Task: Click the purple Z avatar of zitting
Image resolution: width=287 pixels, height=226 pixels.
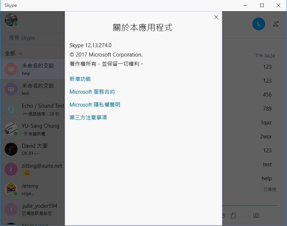Action: tap(11, 169)
